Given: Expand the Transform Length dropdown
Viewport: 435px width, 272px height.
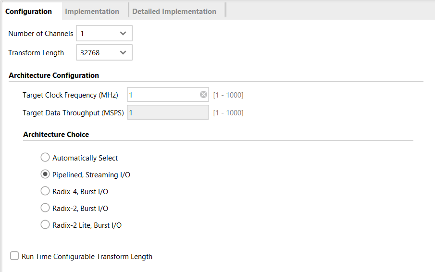Looking at the screenshot, I should pyautogui.click(x=104, y=53).
